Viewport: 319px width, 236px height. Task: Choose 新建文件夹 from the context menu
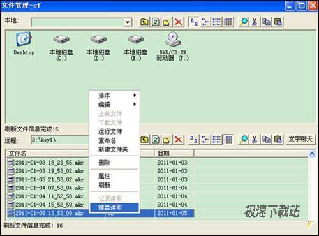[114, 149]
